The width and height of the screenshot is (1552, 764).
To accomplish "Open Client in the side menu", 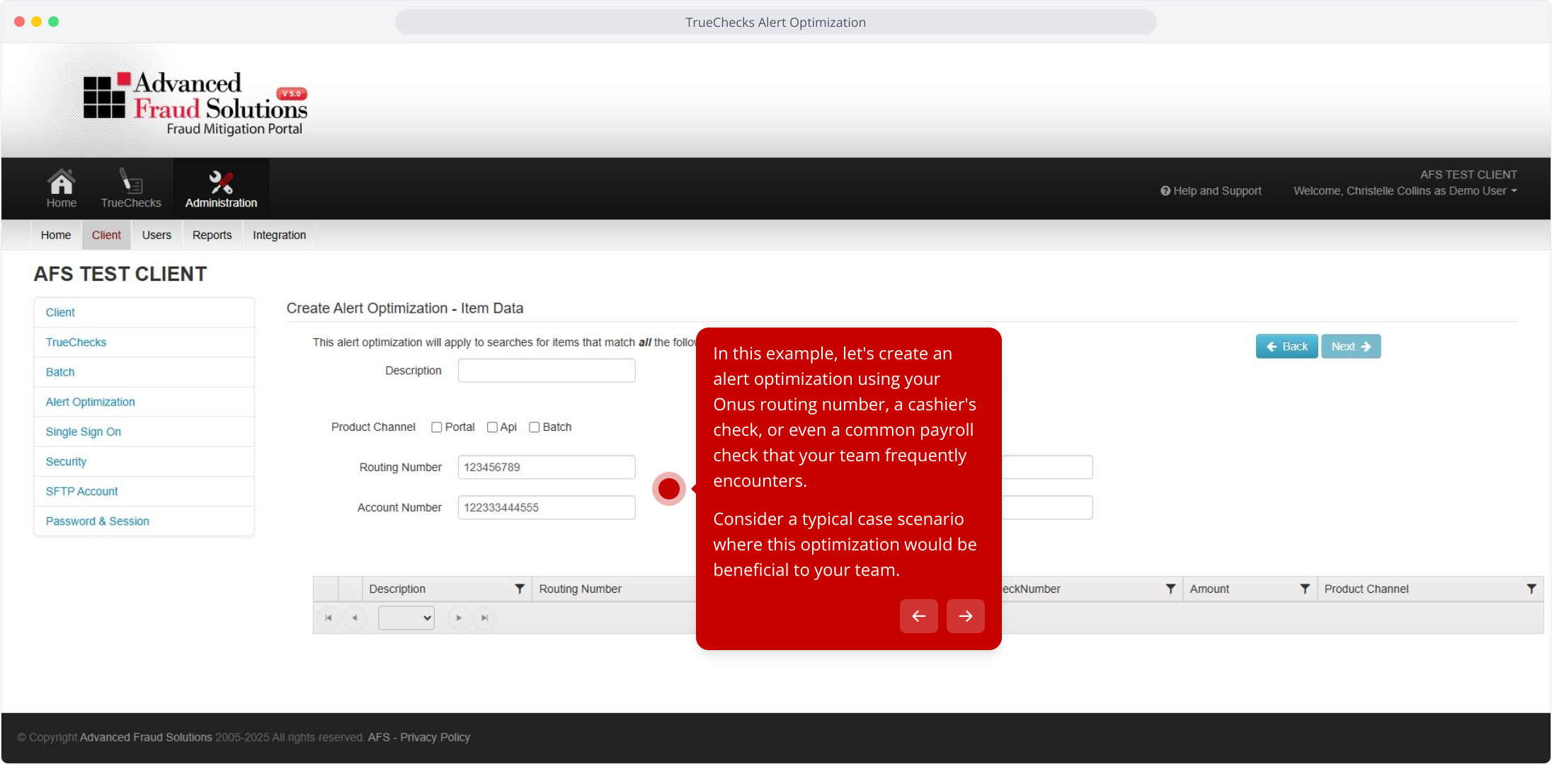I will click(x=144, y=313).
